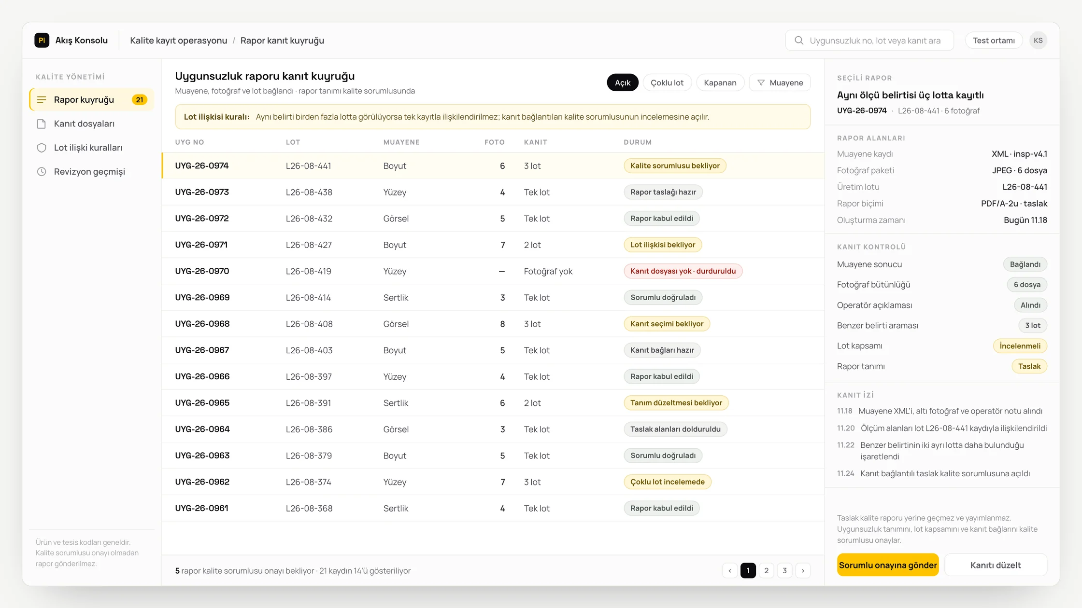Viewport: 1082px width, 608px height.
Task: Click the Fotoğraf yok cell
Action: pos(548,271)
